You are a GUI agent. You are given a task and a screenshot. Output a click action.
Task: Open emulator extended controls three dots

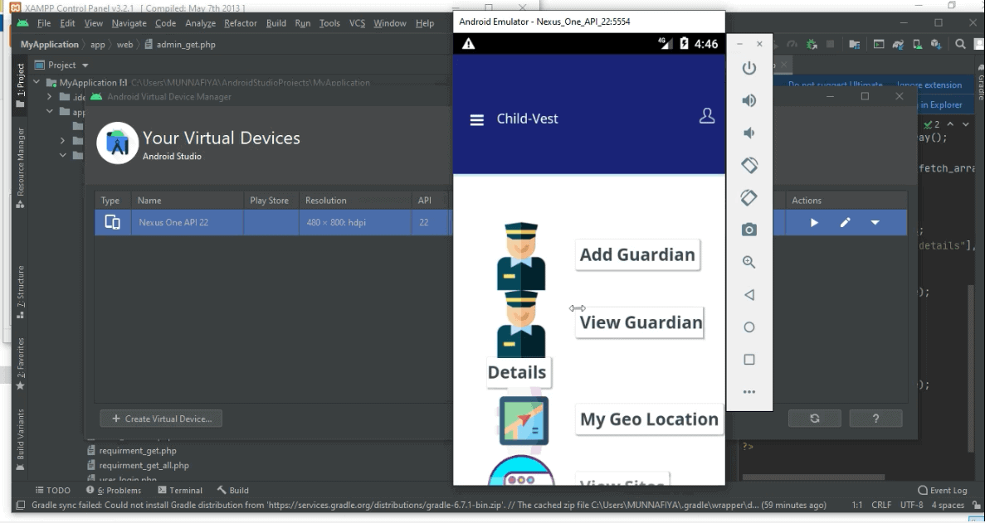(749, 392)
